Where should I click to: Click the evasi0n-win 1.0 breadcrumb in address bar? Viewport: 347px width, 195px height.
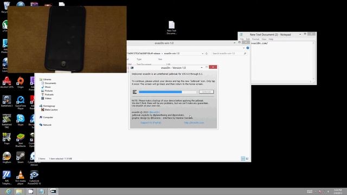click(x=172, y=54)
